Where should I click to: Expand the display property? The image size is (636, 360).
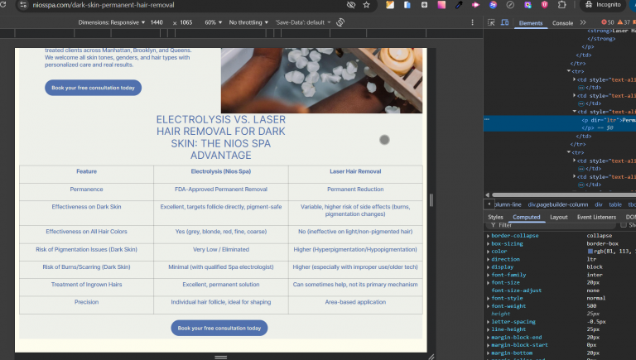click(489, 266)
